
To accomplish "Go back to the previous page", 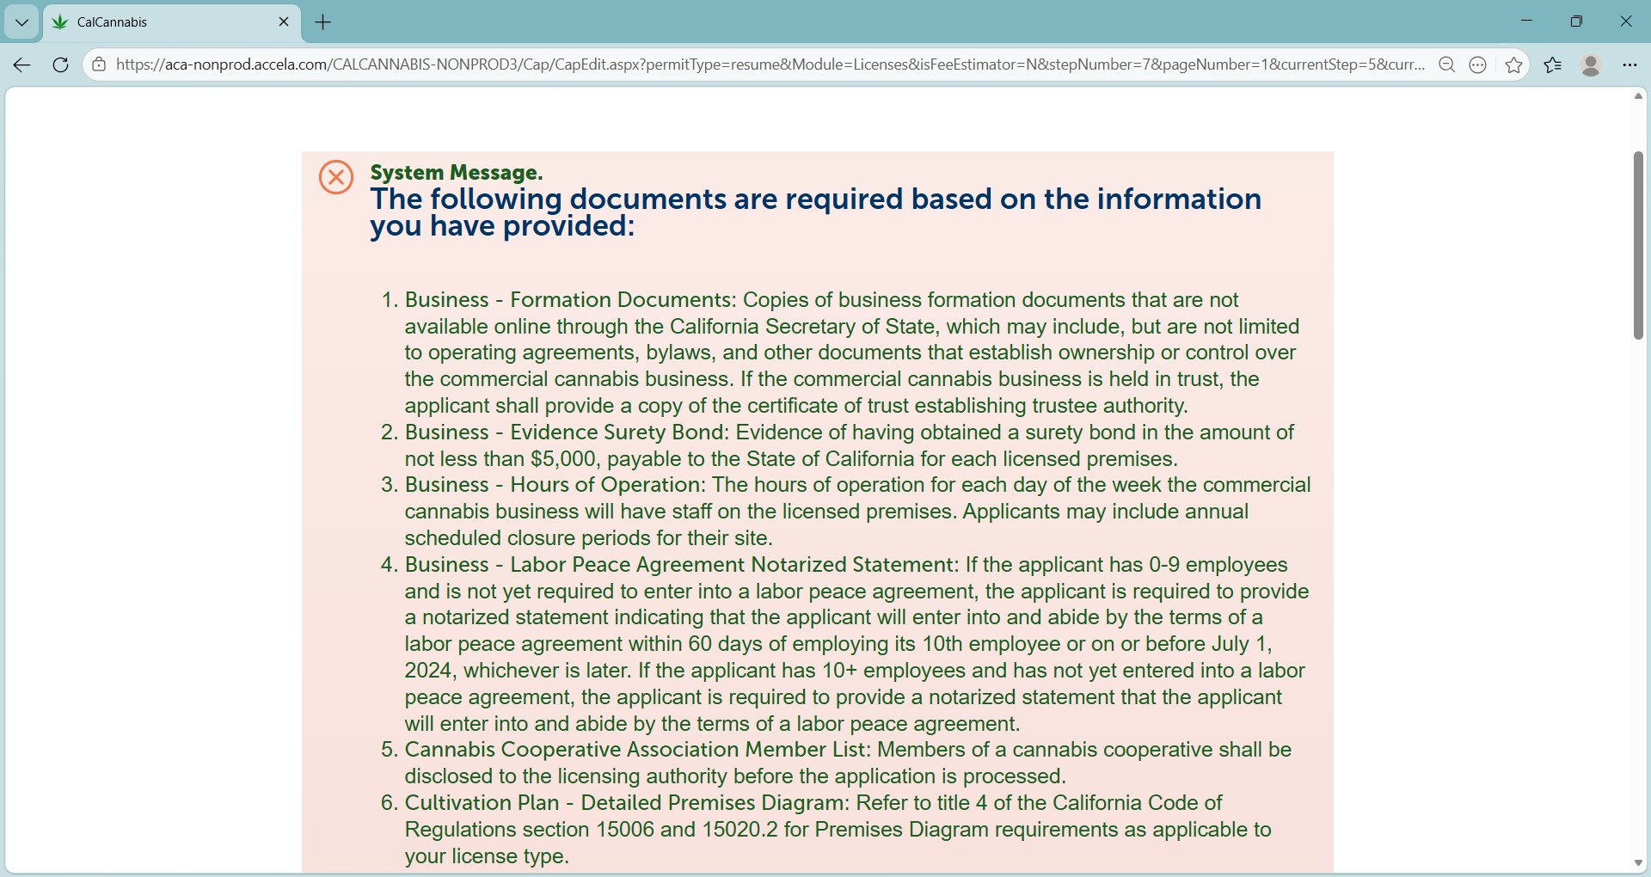I will point(22,64).
